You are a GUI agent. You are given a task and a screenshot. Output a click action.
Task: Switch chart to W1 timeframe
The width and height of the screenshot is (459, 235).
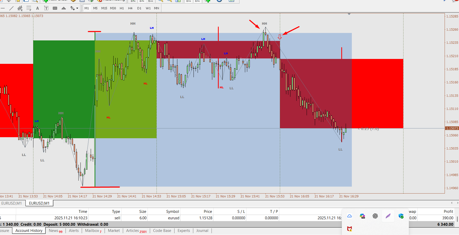click(148, 8)
